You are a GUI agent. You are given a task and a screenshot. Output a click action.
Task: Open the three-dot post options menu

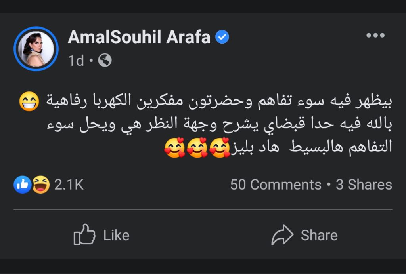pos(375,36)
